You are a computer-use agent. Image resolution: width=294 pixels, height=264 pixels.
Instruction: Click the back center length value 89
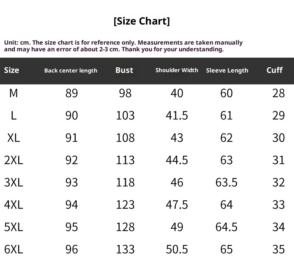click(x=71, y=93)
